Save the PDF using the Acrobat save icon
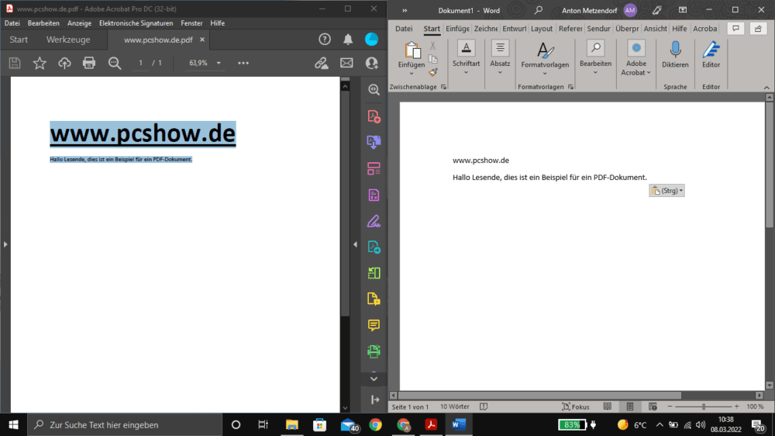Screen dimensions: 775x436 point(15,63)
